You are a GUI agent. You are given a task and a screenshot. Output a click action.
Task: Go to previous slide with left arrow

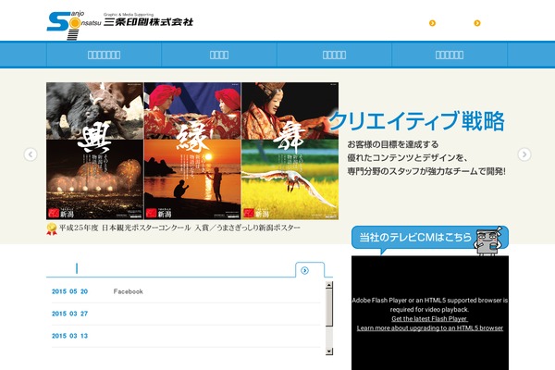click(x=31, y=154)
